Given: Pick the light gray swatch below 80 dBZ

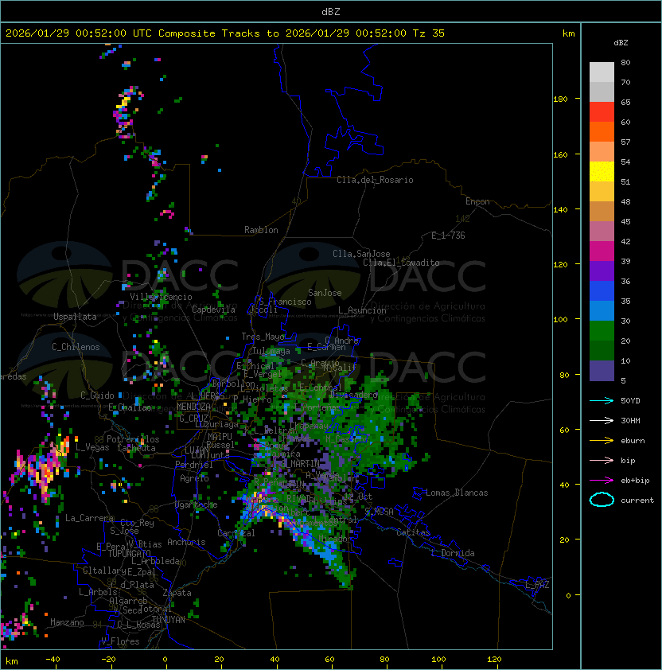Looking at the screenshot, I should pyautogui.click(x=602, y=72).
